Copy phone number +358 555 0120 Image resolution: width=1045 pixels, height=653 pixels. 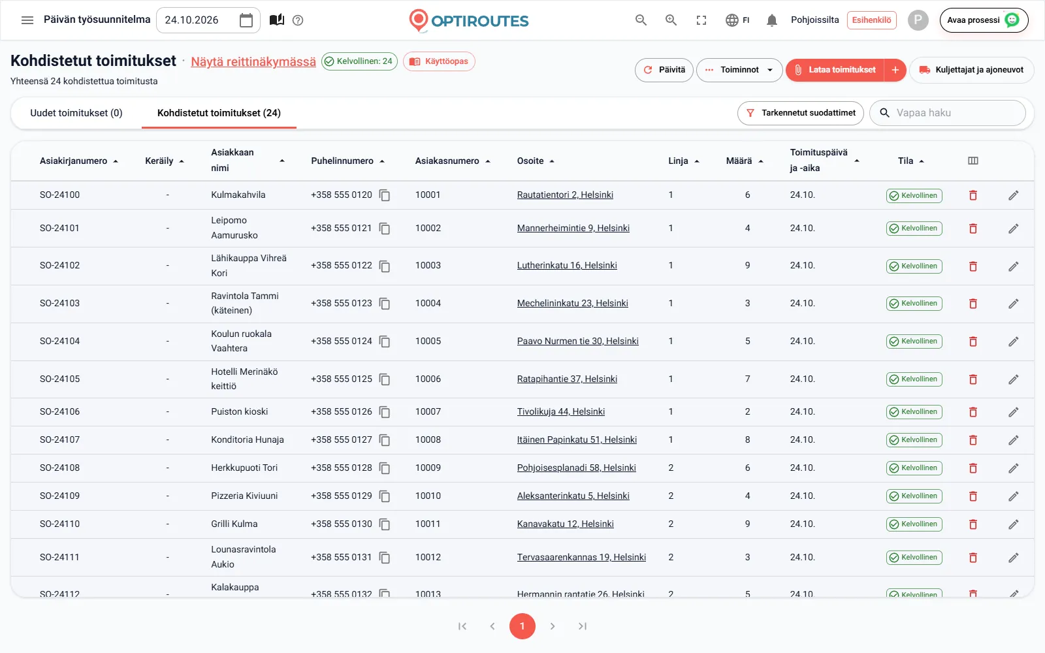coord(385,195)
